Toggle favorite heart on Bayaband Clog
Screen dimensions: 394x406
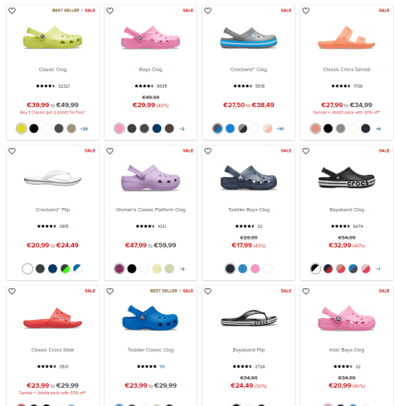point(305,151)
